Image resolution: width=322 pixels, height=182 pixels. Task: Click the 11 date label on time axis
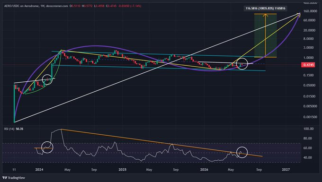click(x=14, y=170)
